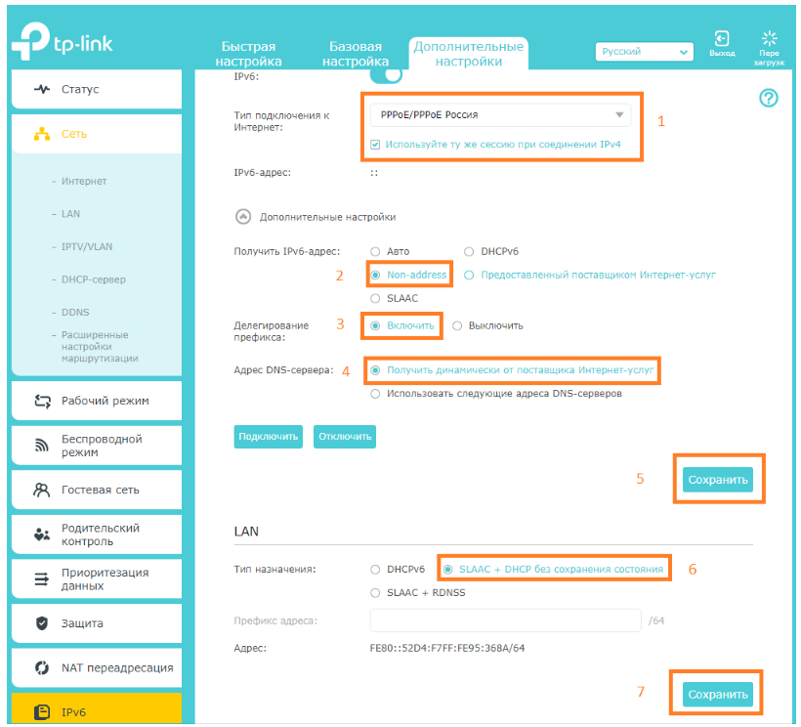Open the Русский language dropdown

(x=644, y=52)
